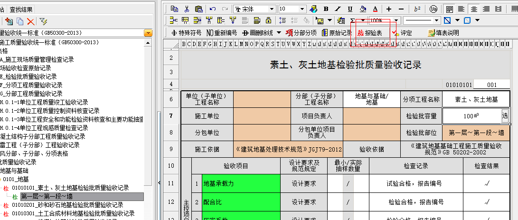Click the add new form icon

[9, 21]
